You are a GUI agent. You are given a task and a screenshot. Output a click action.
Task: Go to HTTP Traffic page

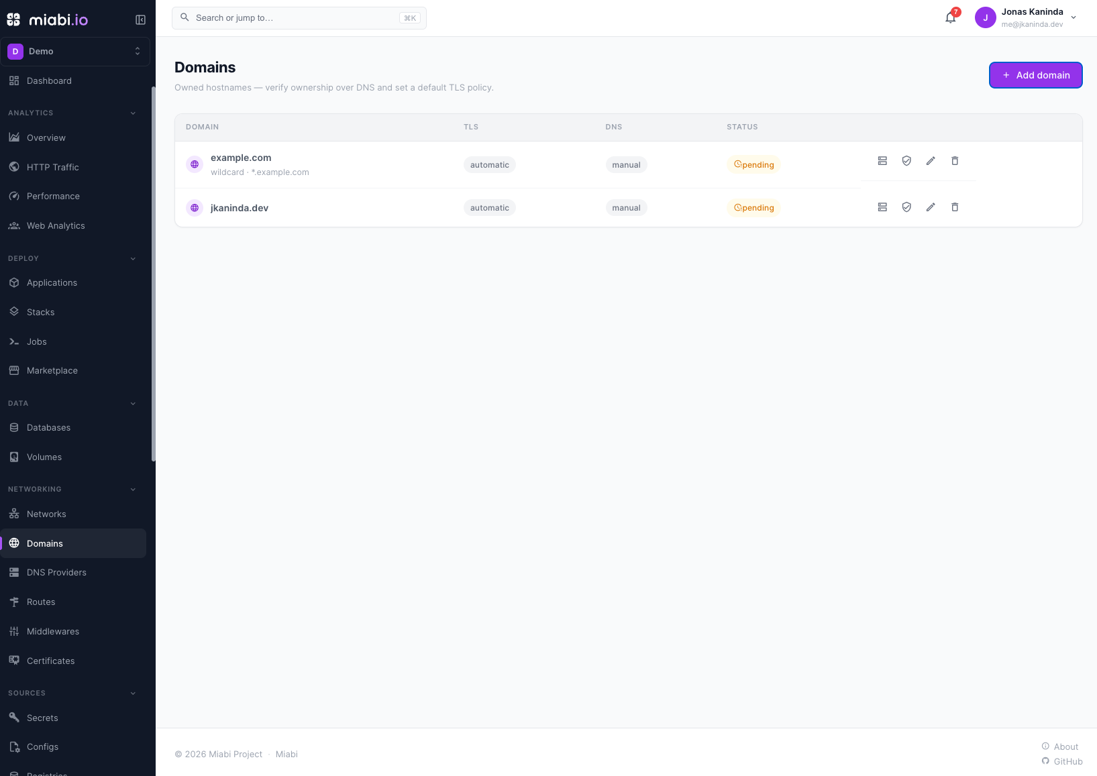(73, 167)
